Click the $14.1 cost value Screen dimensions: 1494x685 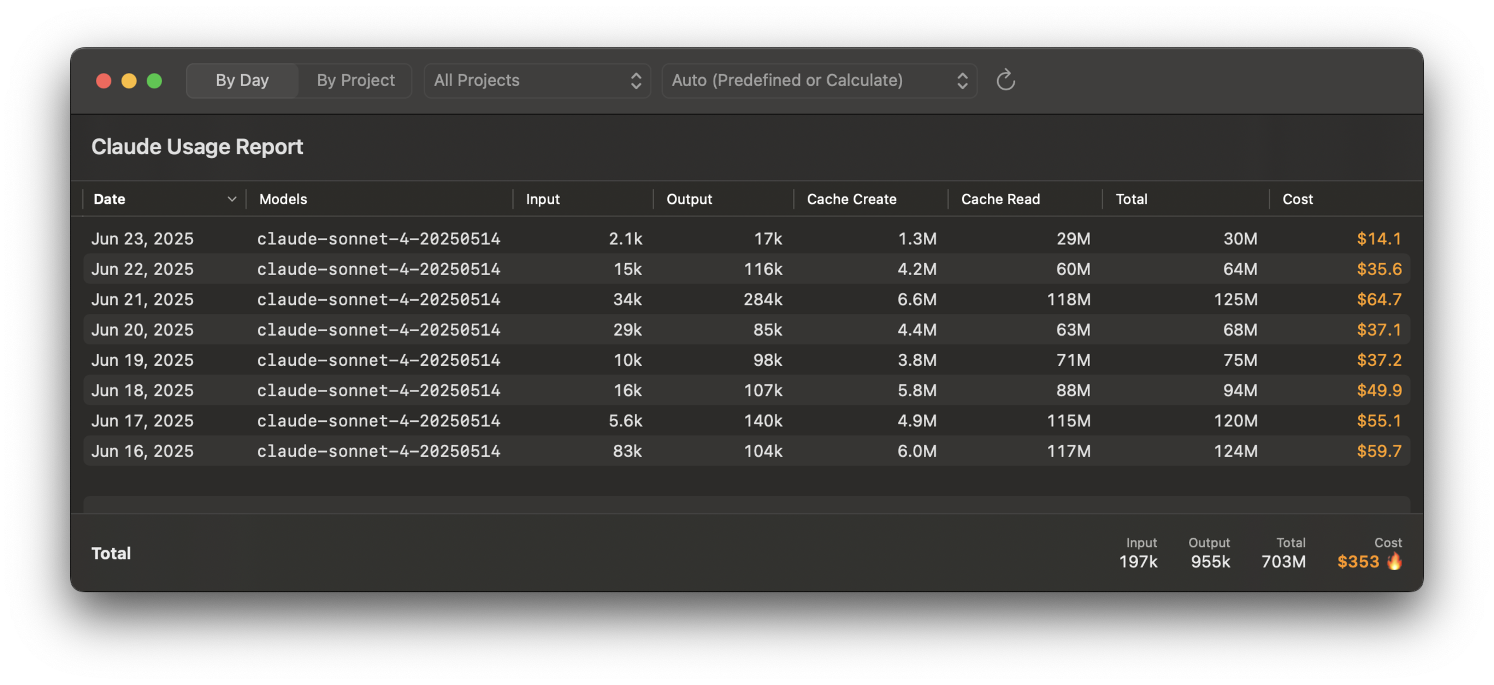click(x=1379, y=238)
